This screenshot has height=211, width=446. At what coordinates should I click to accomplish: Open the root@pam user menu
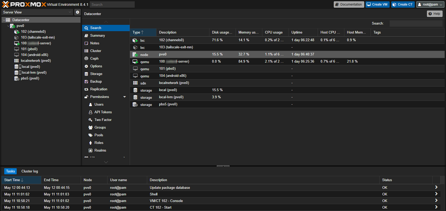[430, 4]
